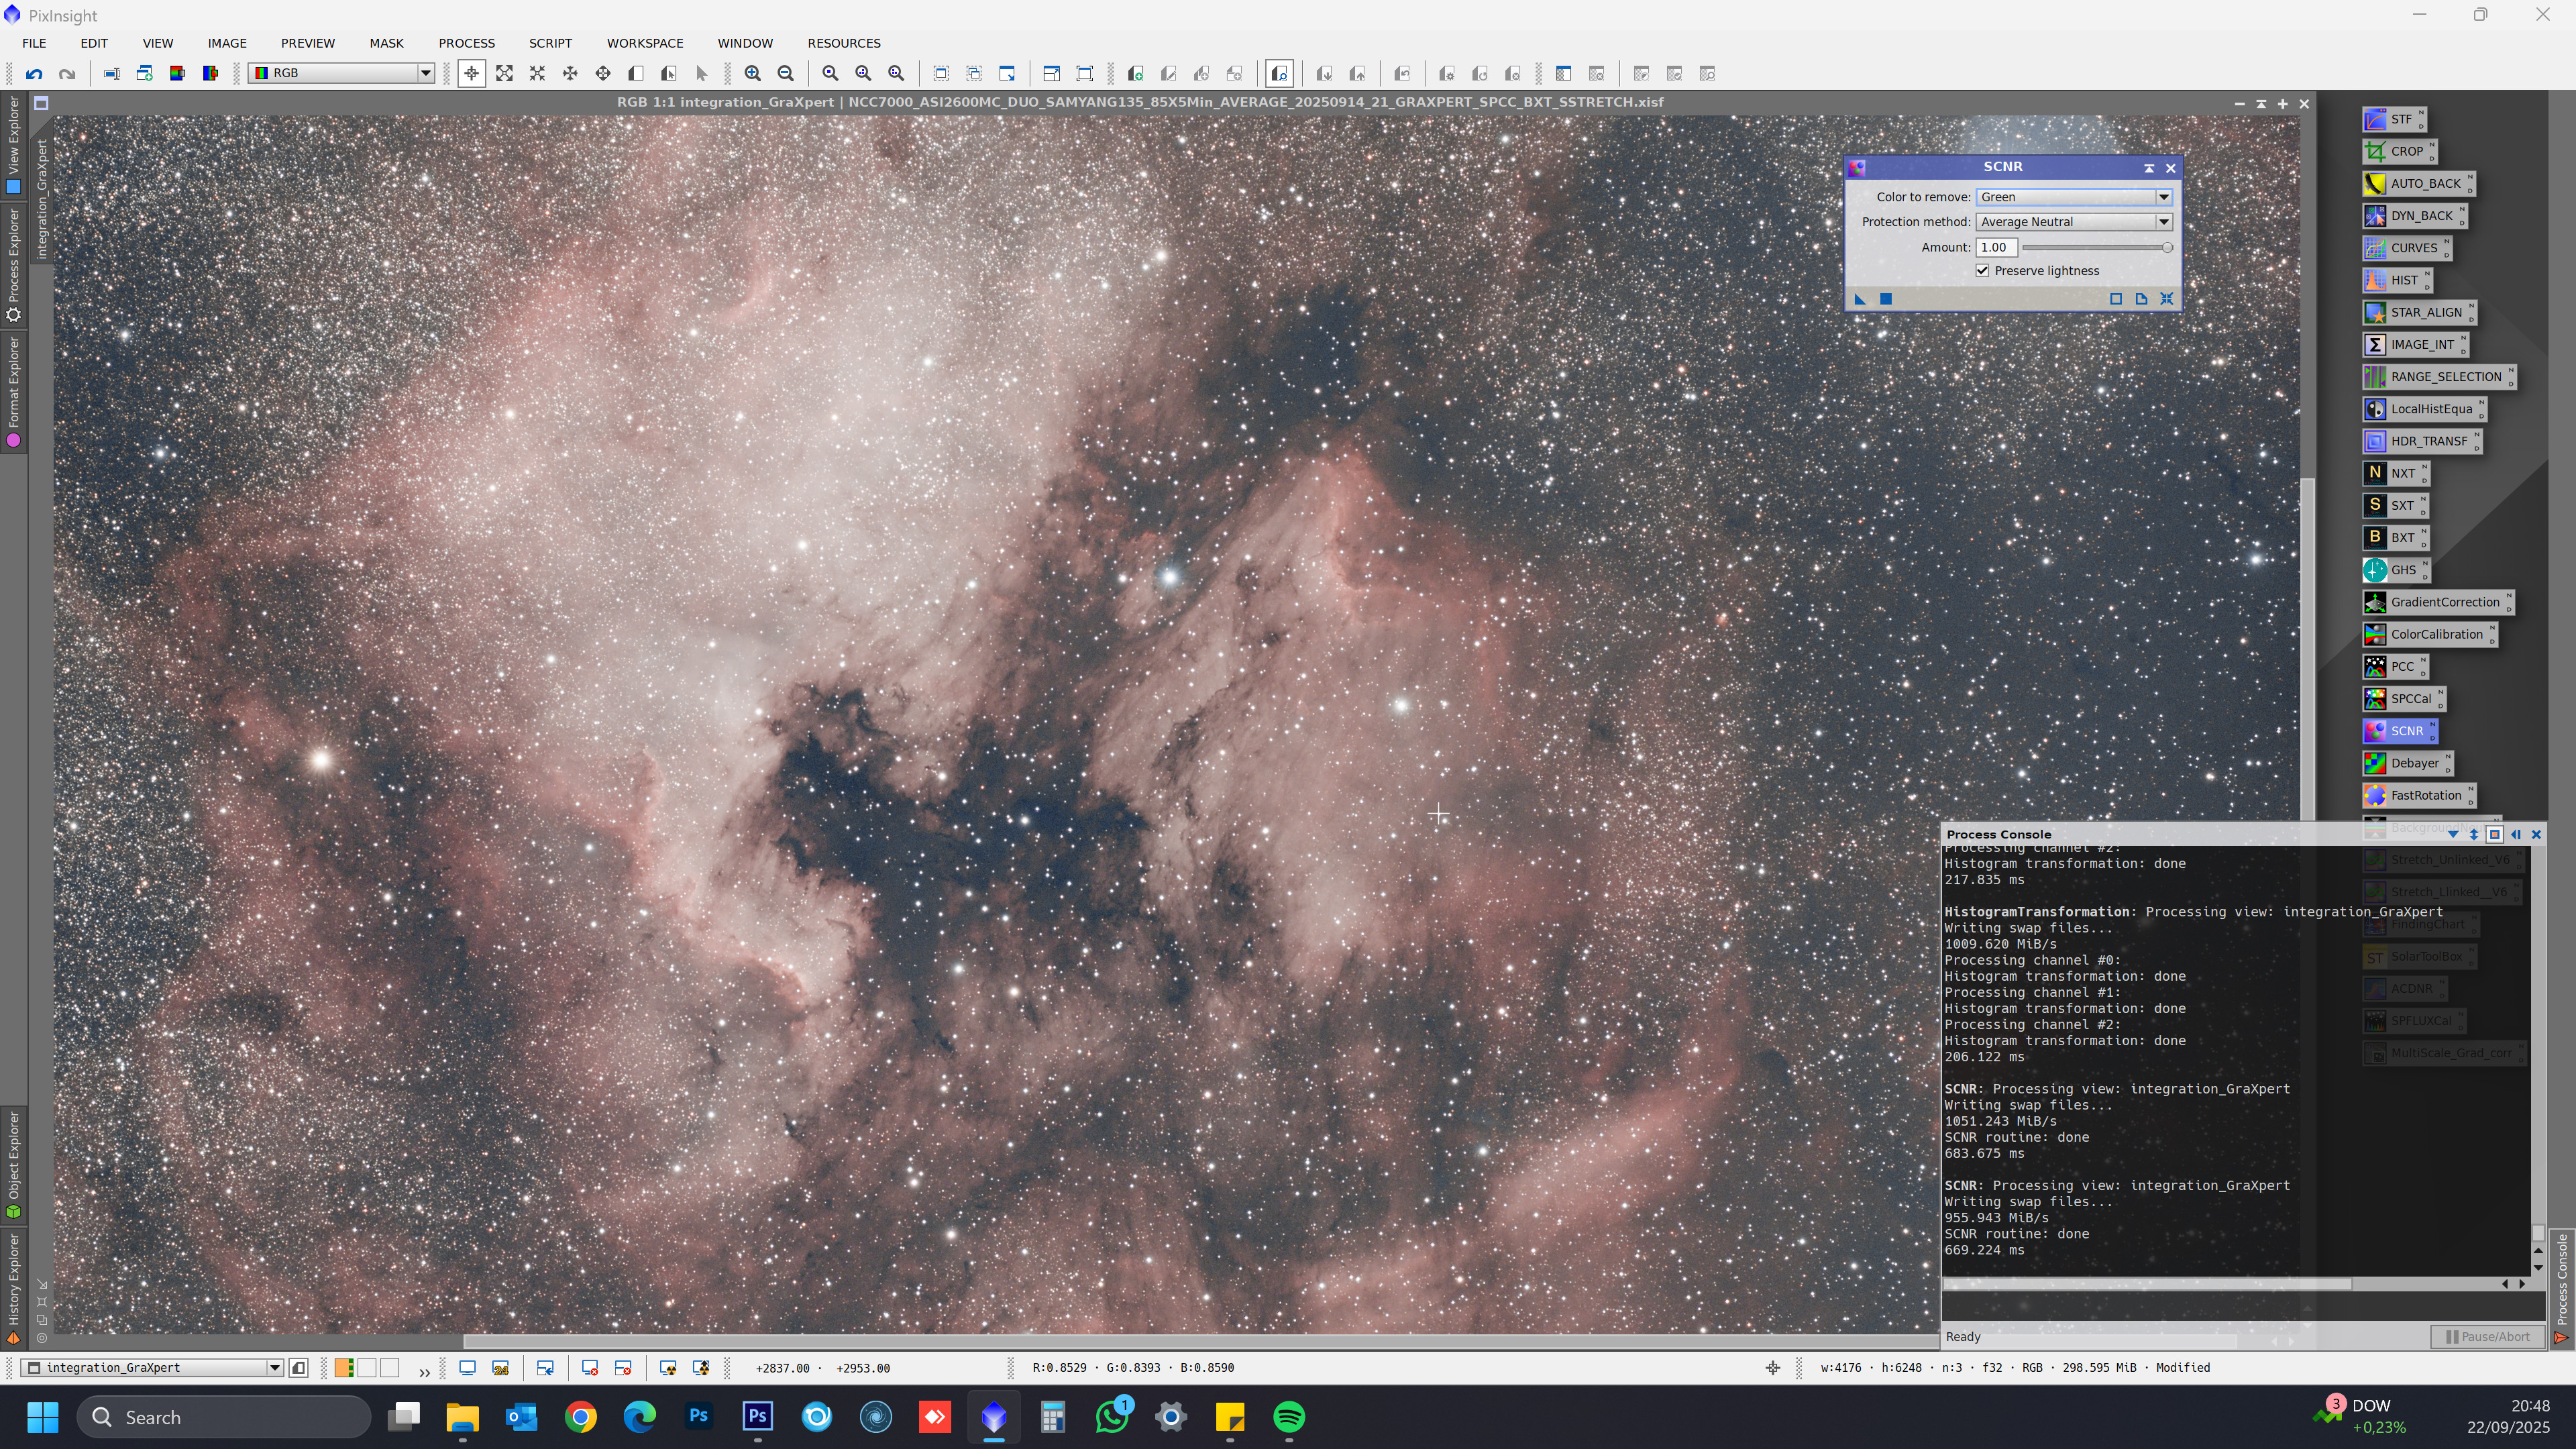Viewport: 2576px width, 1449px height.
Task: Click the SCNR Amount slider handle
Action: click(2167, 247)
